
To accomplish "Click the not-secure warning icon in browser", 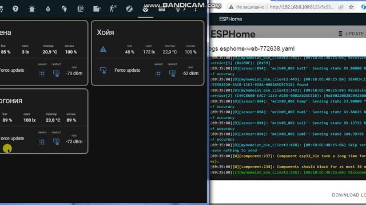I will tap(231, 7).
